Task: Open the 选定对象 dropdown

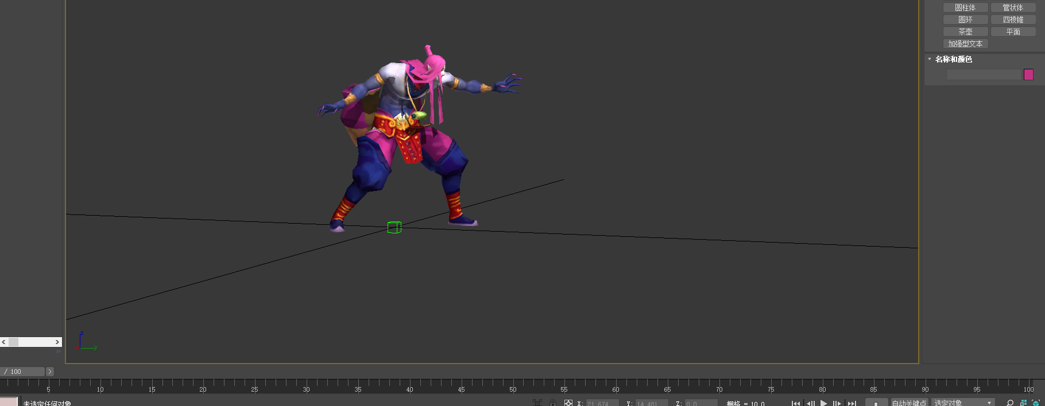Action: (x=963, y=403)
